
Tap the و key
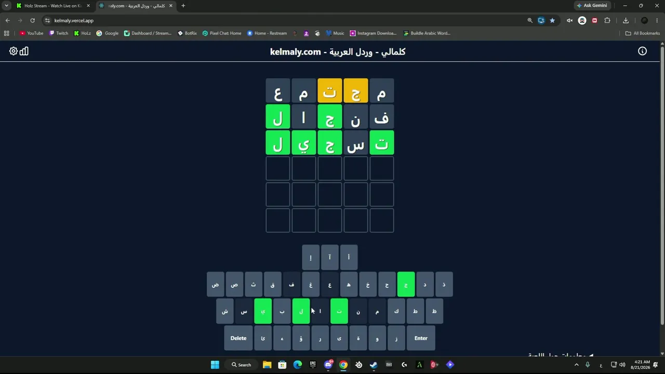(377, 338)
